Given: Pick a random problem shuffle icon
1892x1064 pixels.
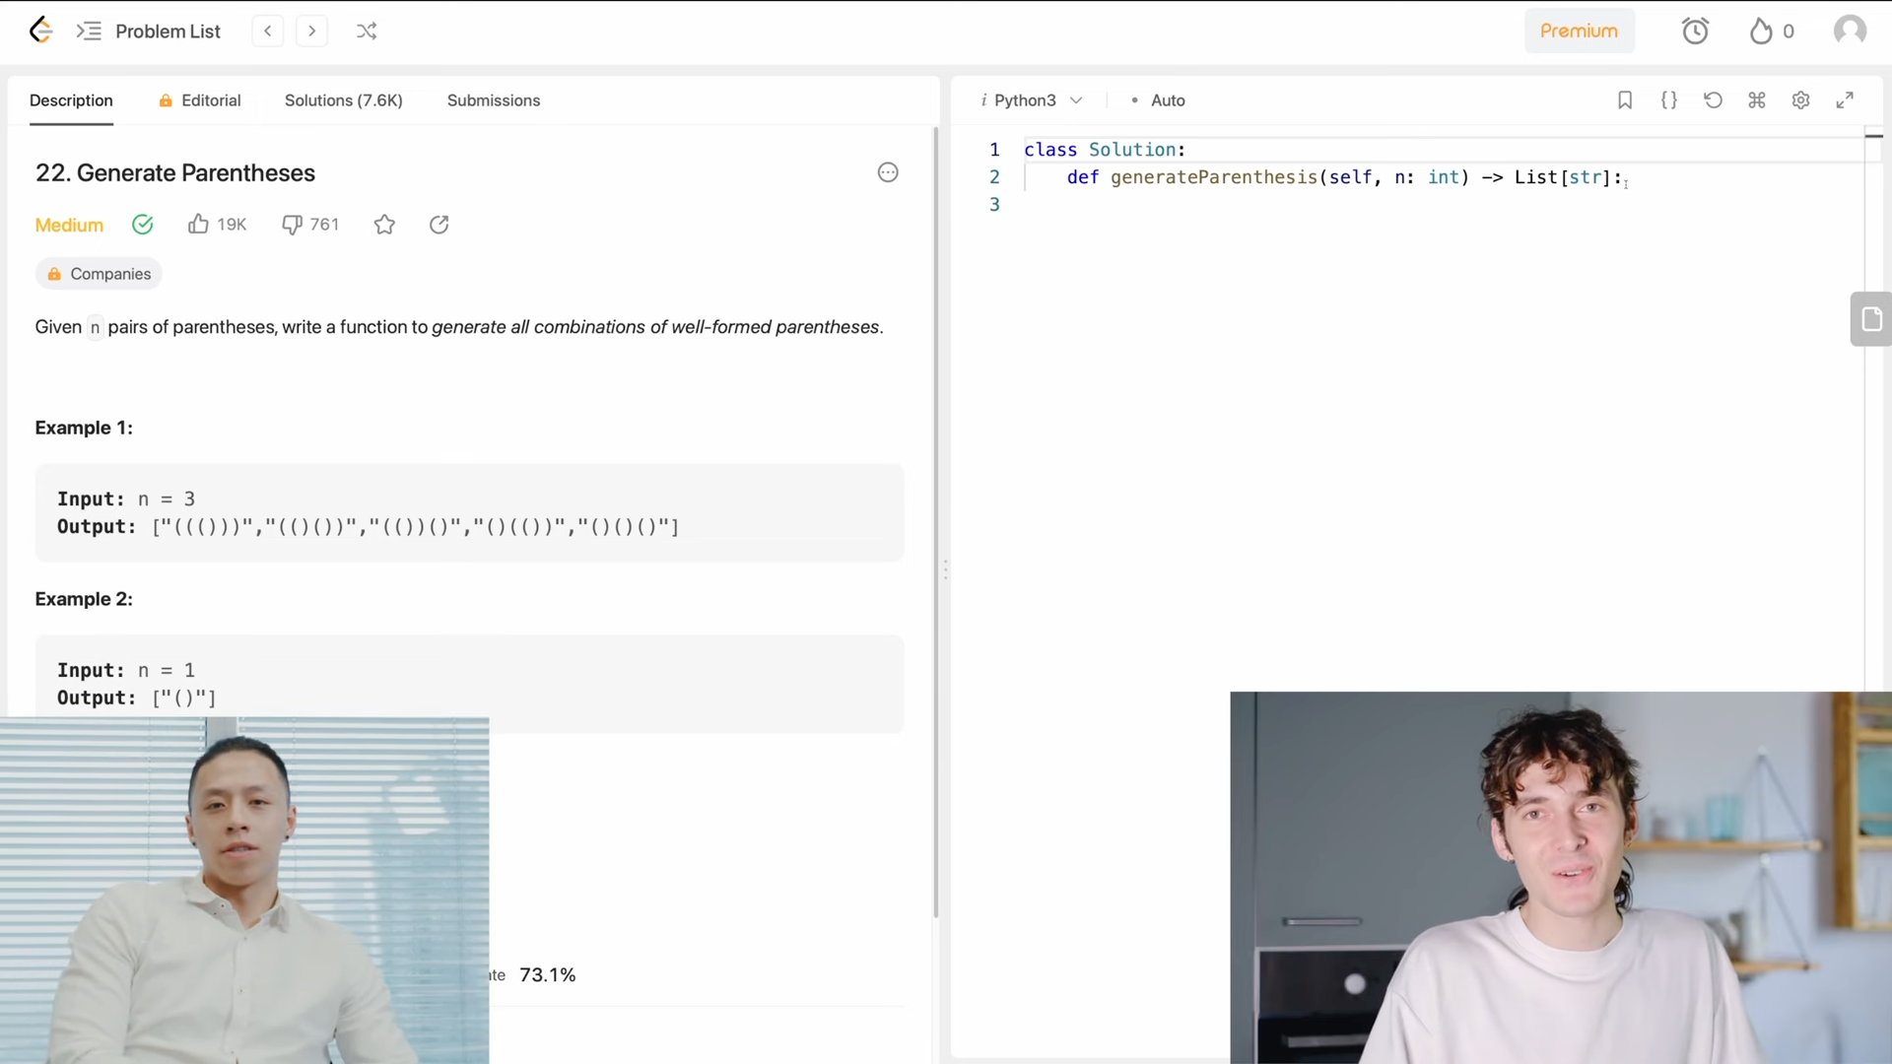Looking at the screenshot, I should (367, 31).
